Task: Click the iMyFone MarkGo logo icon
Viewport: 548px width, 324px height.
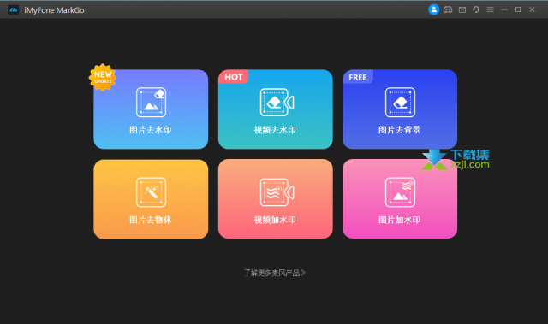Action: point(14,9)
